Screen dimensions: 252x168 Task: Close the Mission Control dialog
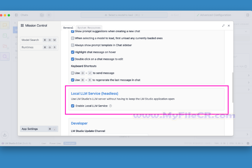[229, 26]
